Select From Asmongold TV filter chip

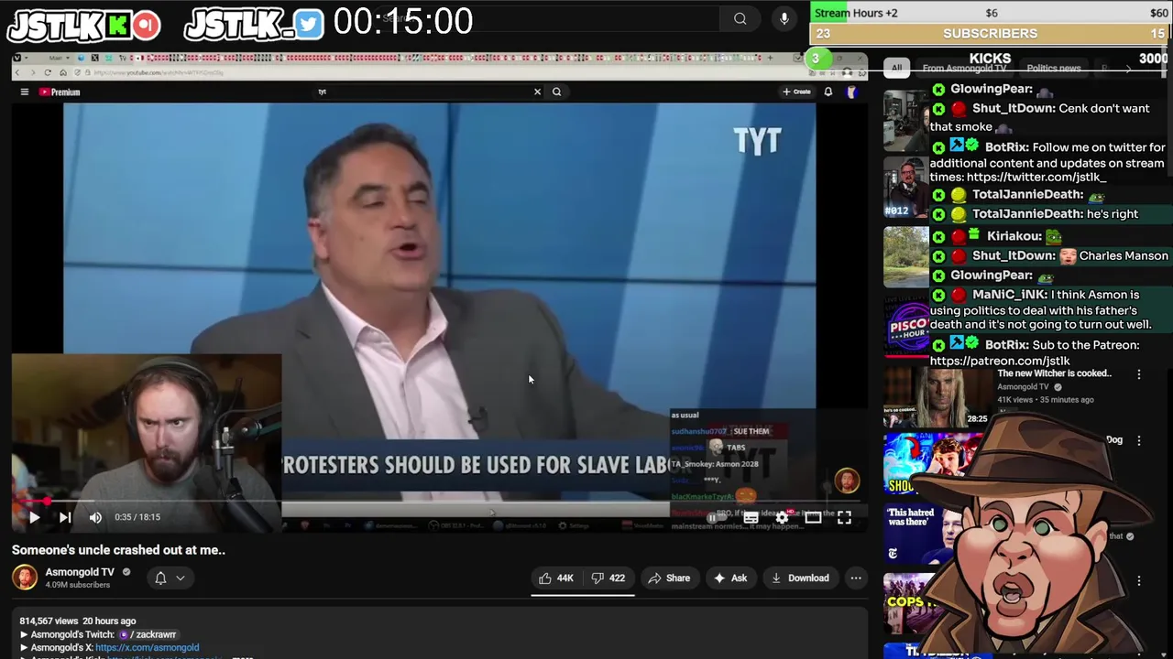[964, 69]
